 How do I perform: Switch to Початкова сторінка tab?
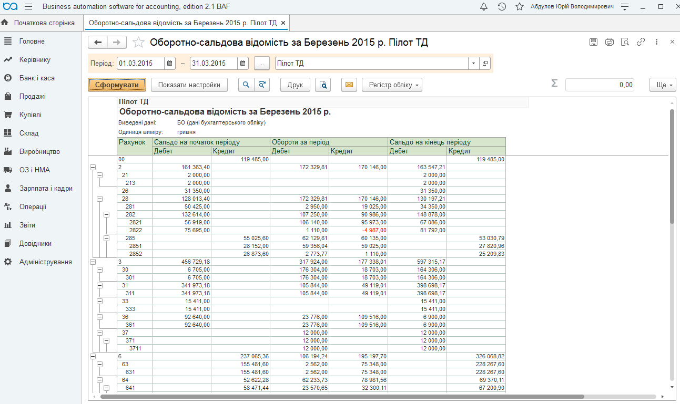[x=41, y=23]
